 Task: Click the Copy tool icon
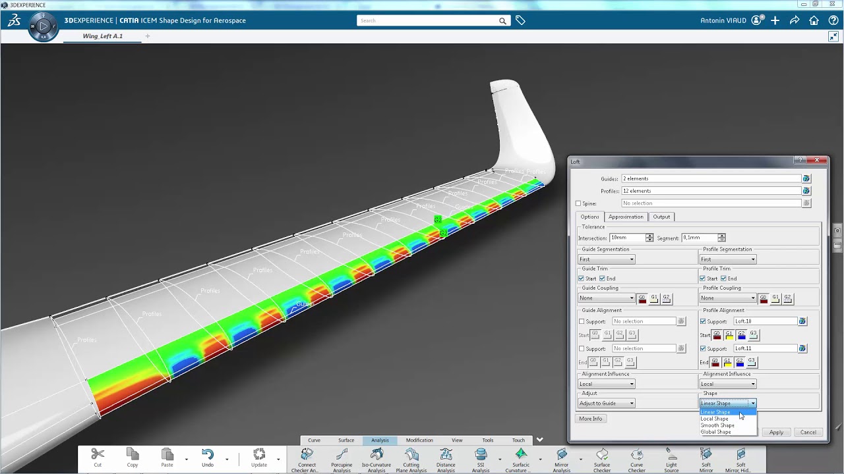[x=133, y=454]
